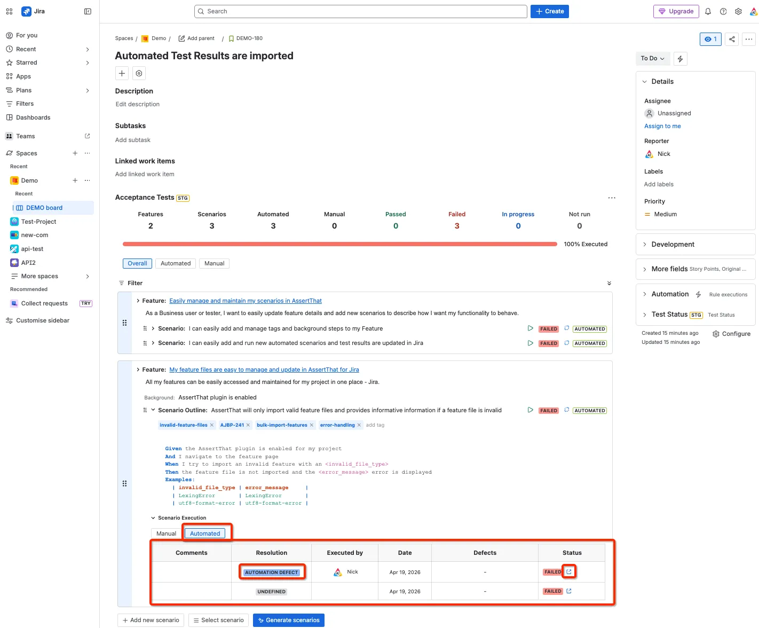Remove the AJBP-241 tag
This screenshot has height=628, width=759.
point(248,425)
